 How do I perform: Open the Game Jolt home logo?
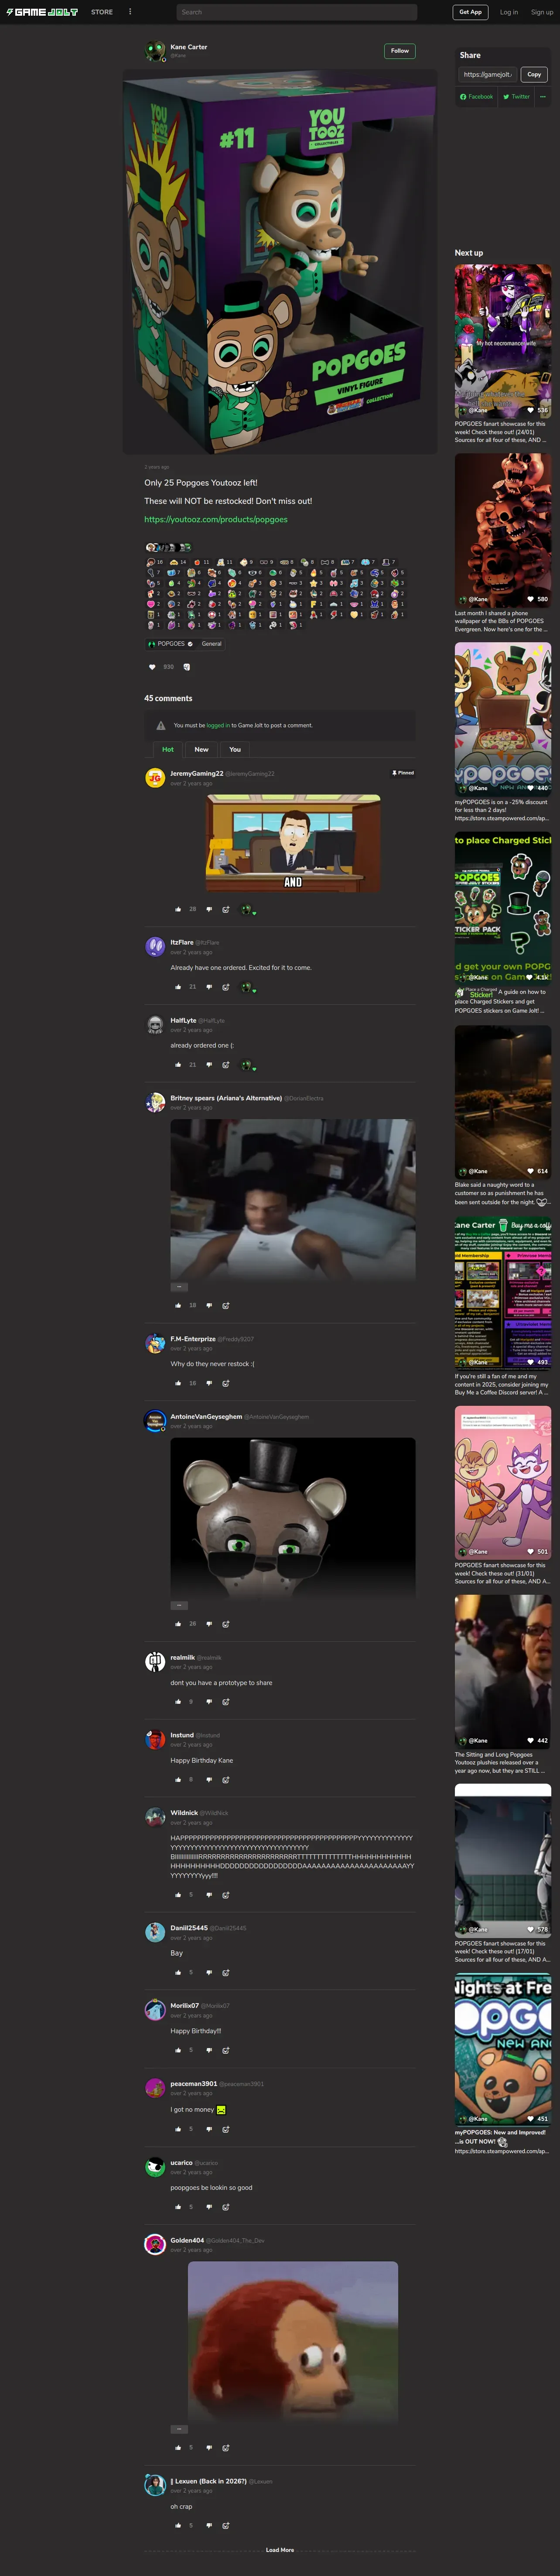point(42,12)
